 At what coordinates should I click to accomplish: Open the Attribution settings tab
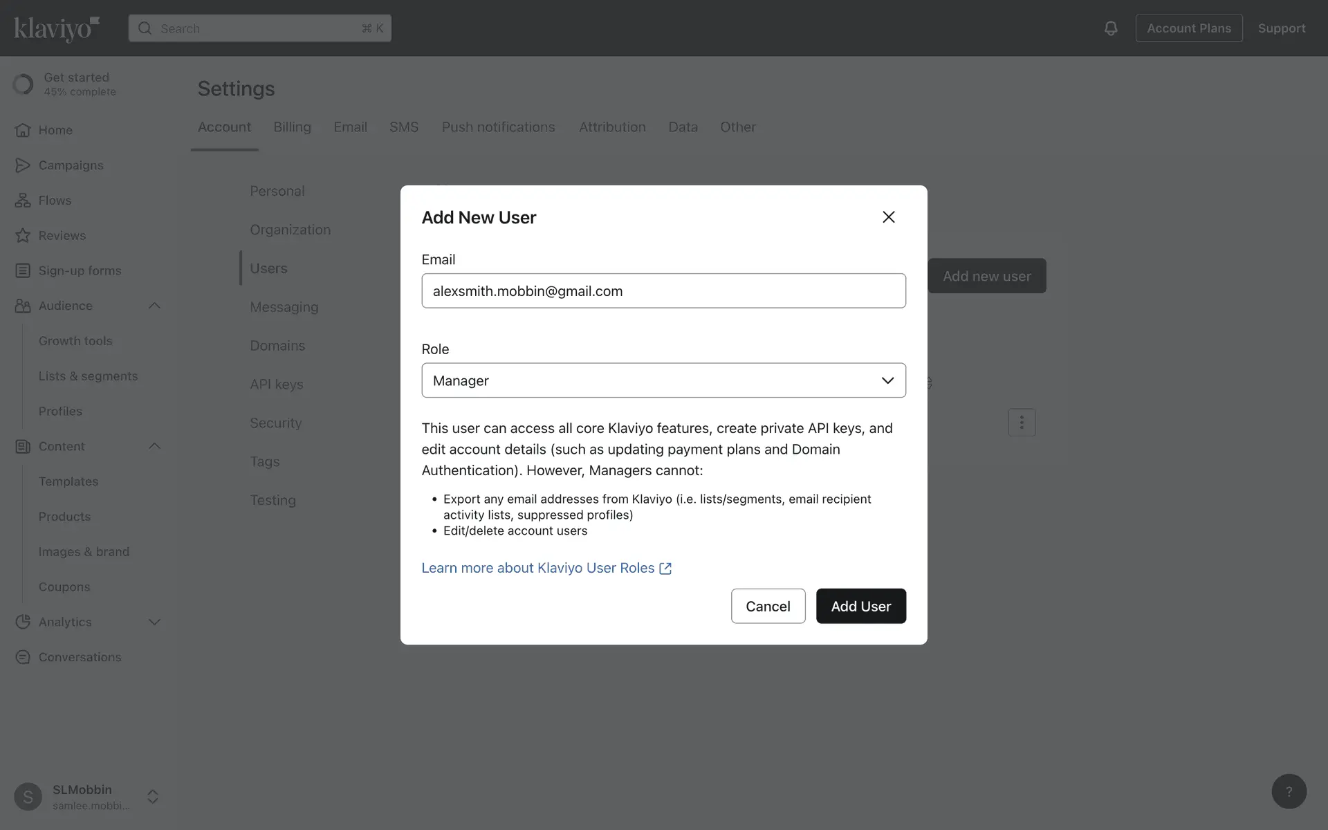click(x=612, y=127)
